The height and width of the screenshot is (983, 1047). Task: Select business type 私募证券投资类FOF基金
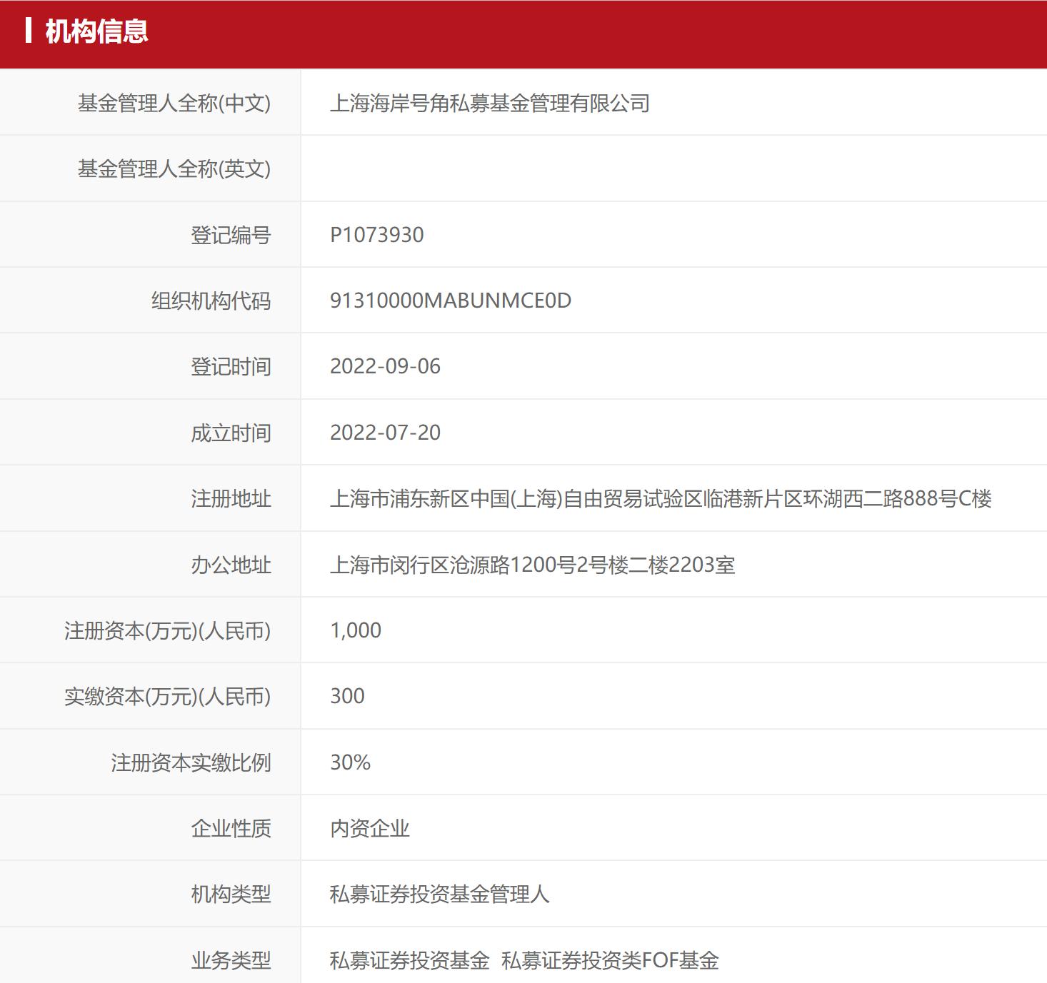611,960
